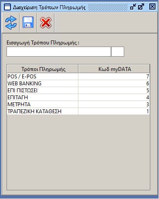Image resolution: width=159 pixels, height=199 pixels.
Task: Click the shrink window icon in title bar
Action: click(133, 7)
